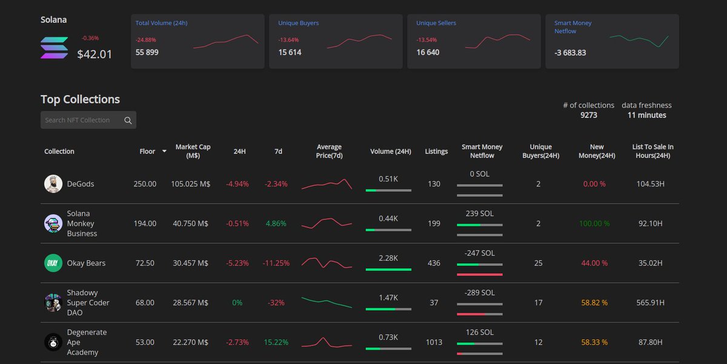The image size is (727, 364).
Task: Open the Solana Monkey Business link
Action: 82,224
